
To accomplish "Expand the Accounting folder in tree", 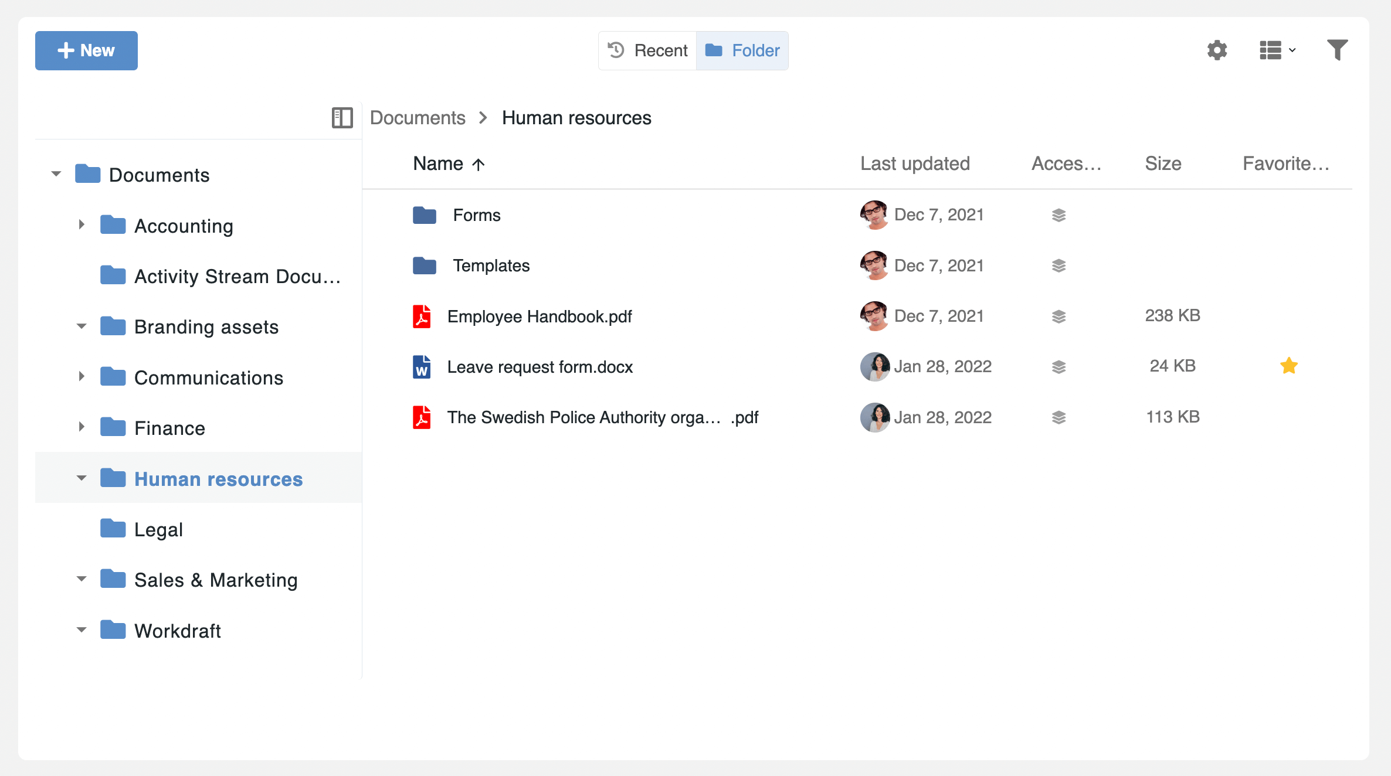I will tap(82, 225).
